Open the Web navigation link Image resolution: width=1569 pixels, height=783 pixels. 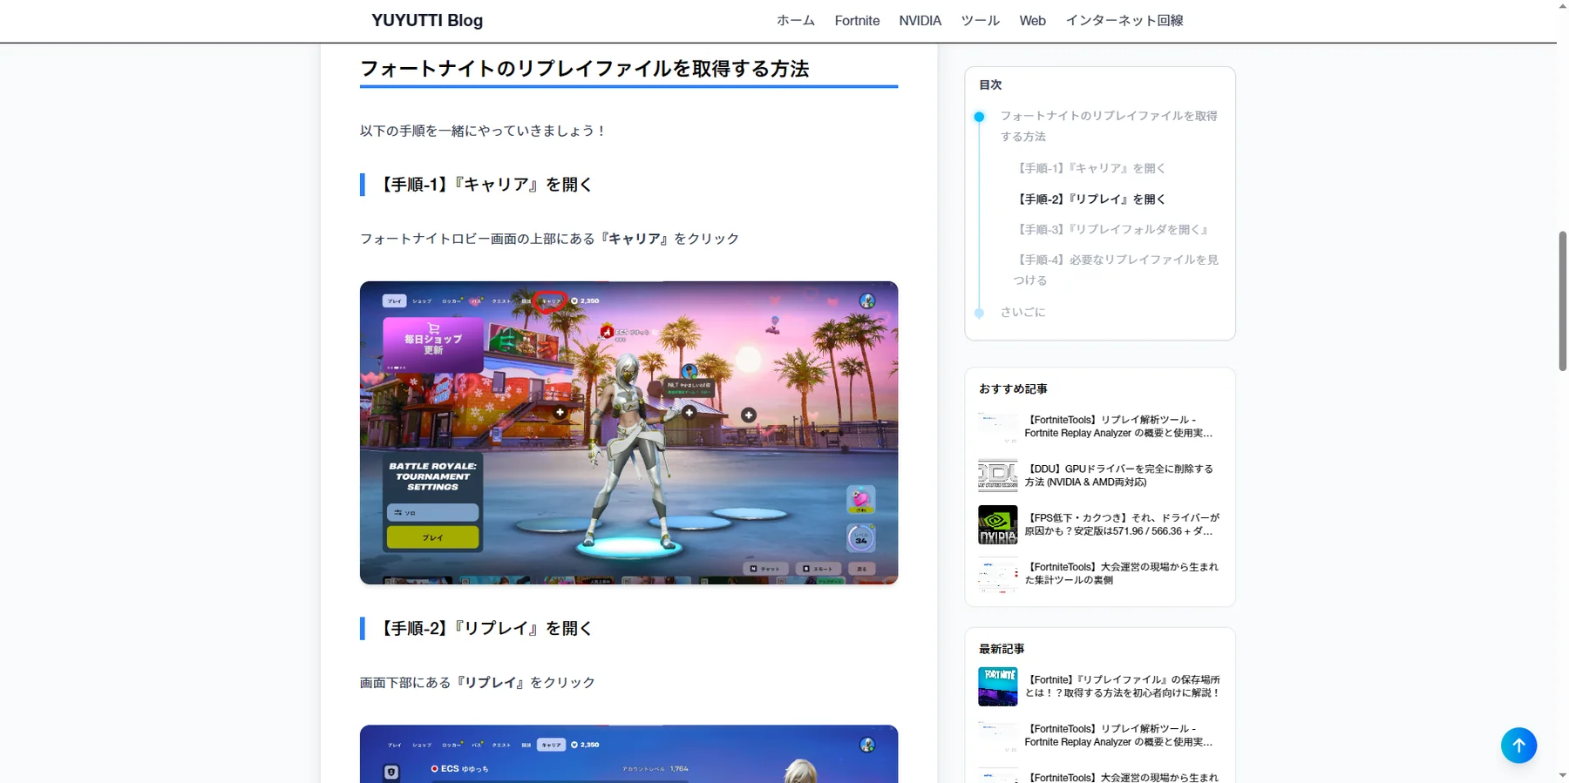tap(1032, 20)
